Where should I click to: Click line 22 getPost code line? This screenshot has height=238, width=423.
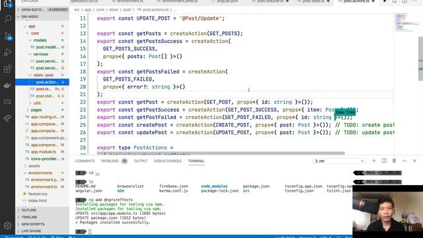click(x=205, y=102)
